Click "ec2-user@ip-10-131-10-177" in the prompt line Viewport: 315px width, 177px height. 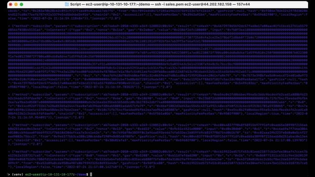point(49,175)
